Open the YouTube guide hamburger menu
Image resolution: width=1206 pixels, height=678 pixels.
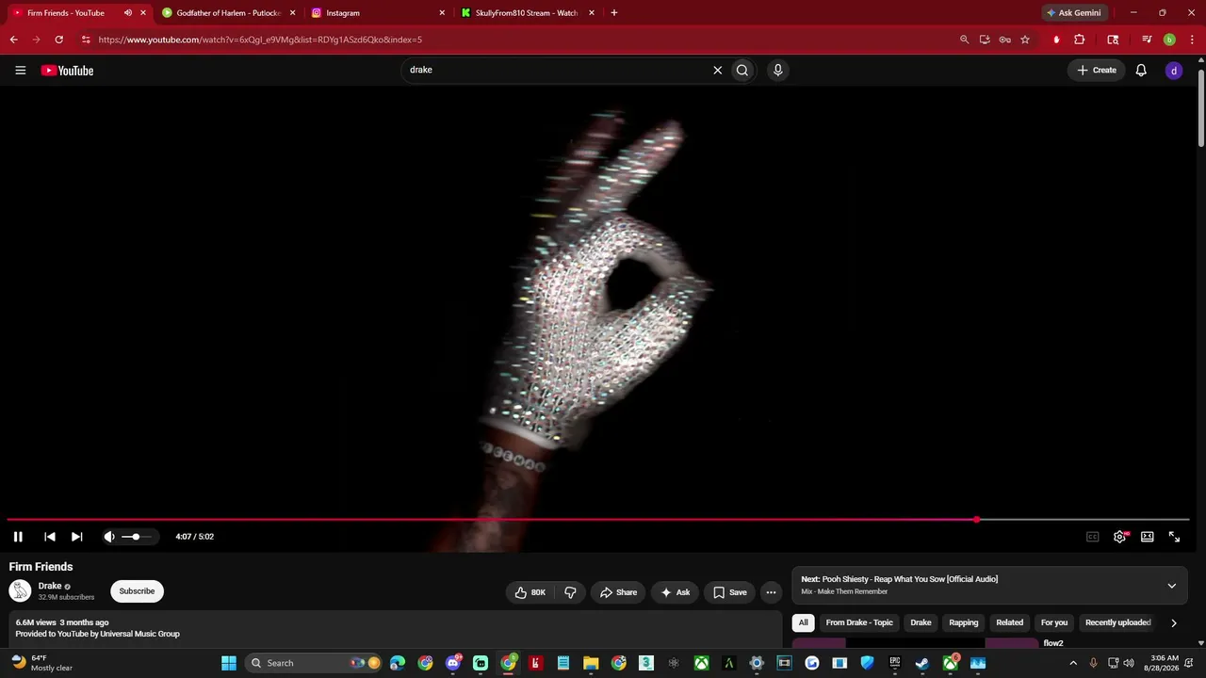[20, 71]
